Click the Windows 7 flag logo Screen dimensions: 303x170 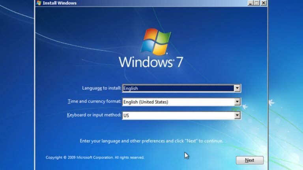point(156,41)
